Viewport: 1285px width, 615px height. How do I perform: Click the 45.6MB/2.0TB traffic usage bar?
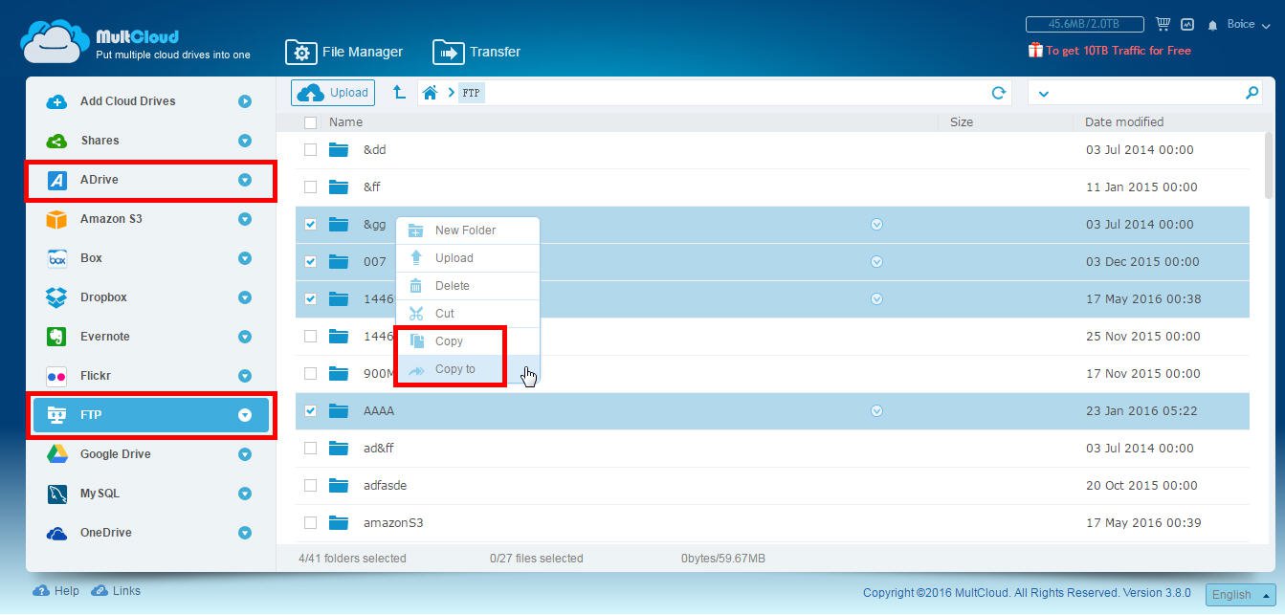pos(1085,24)
